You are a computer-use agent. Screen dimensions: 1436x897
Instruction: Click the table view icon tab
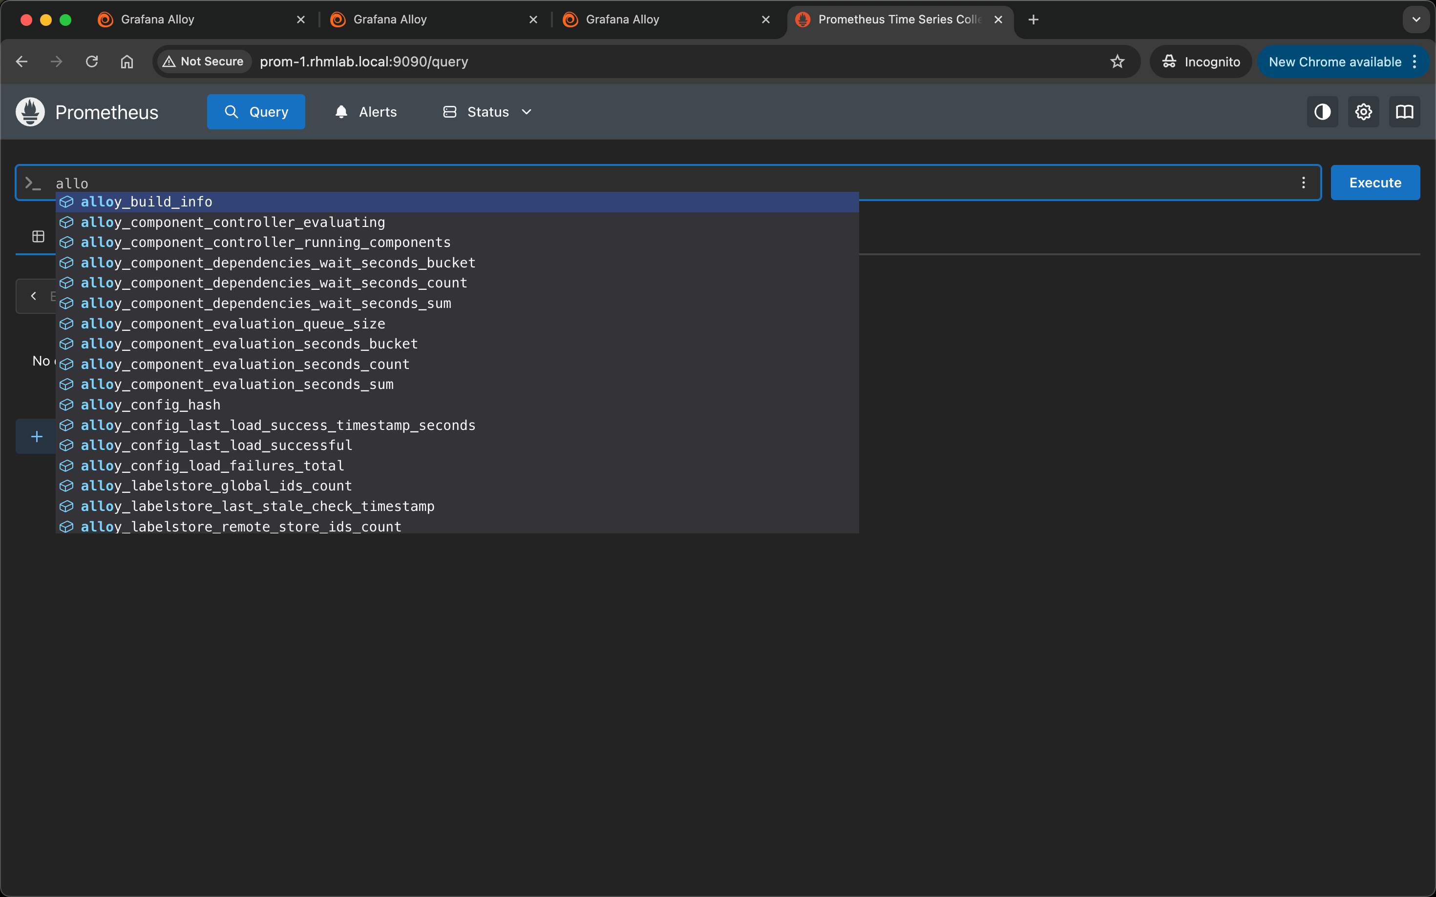[x=38, y=236]
